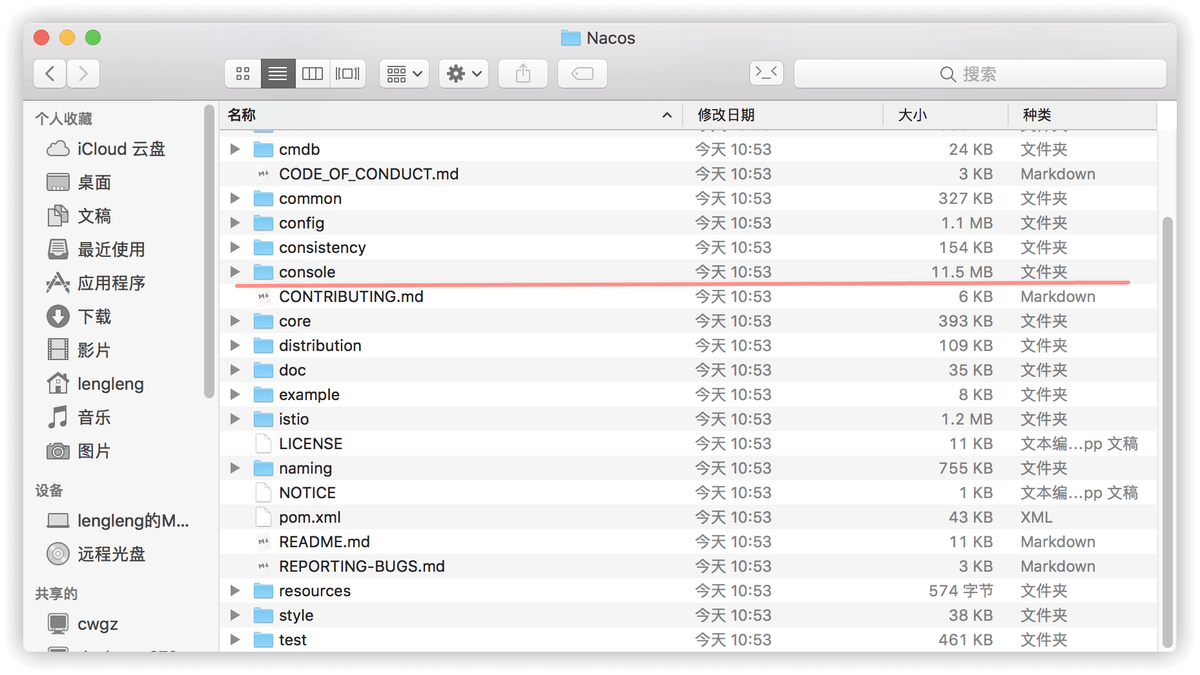Switch to icon grid view
The height and width of the screenshot is (675, 1200).
point(243,74)
